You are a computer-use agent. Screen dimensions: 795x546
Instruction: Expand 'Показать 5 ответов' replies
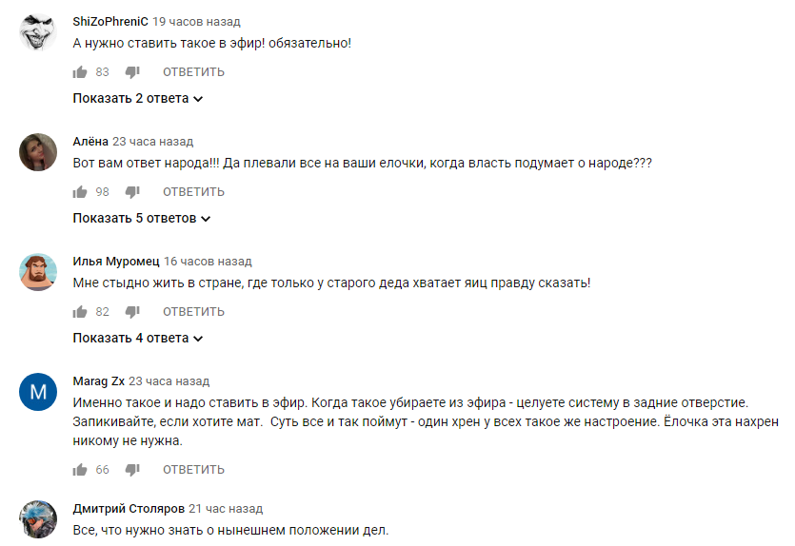(x=142, y=218)
